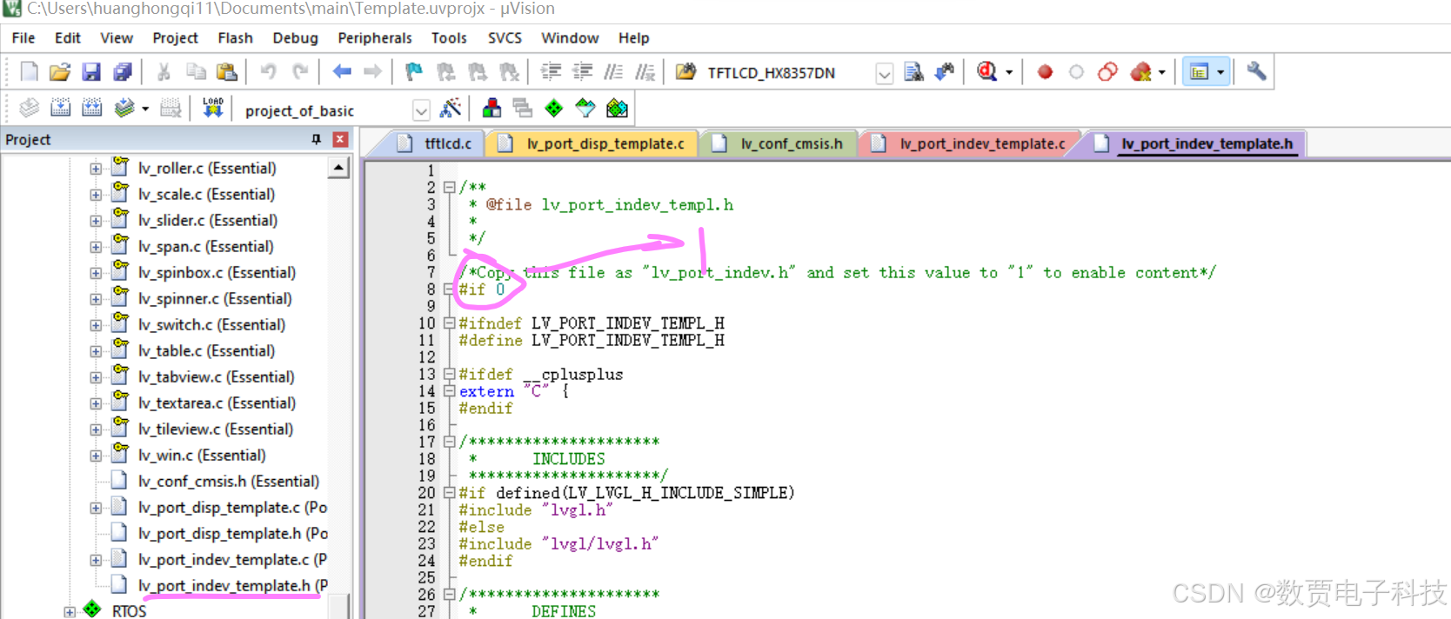Expand lv_table.c tree node
Screen dimensions: 1451x619
(96, 351)
